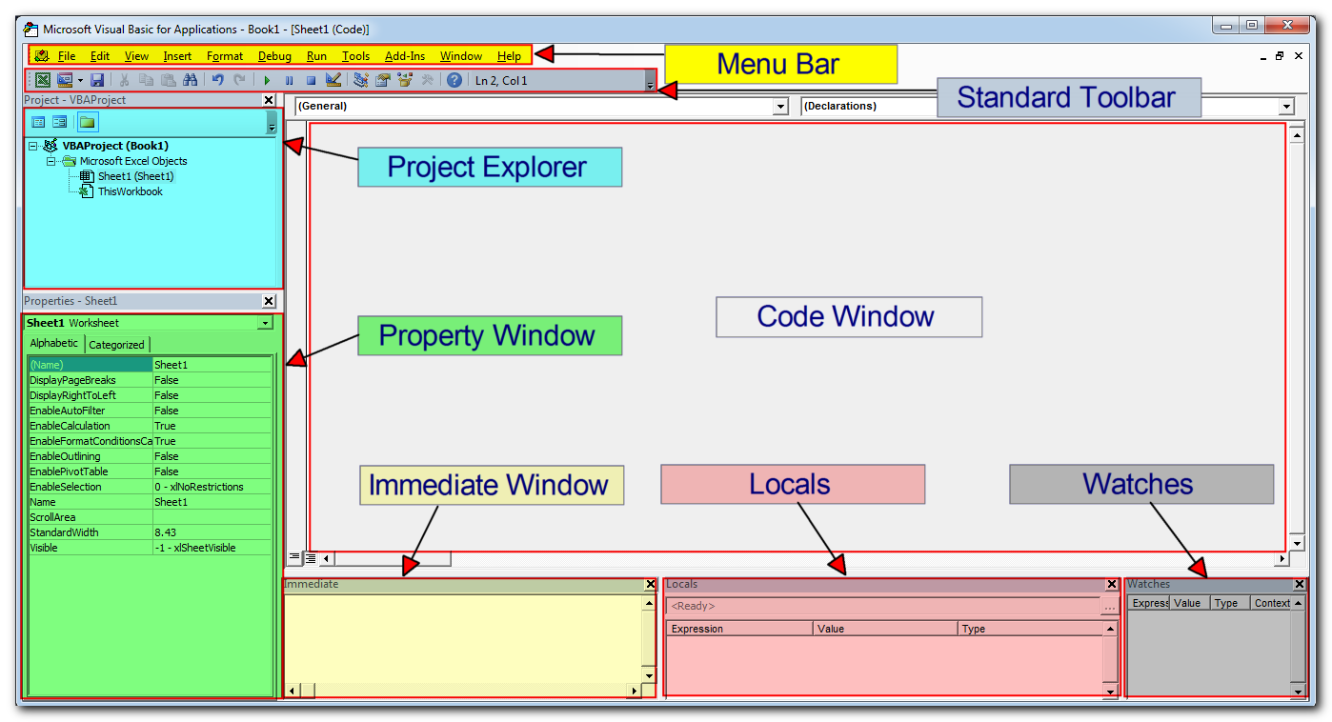Viewport: 1332px width, 722px height.
Task: Open the Sheet1 Worksheet object dropdown
Action: (x=265, y=324)
